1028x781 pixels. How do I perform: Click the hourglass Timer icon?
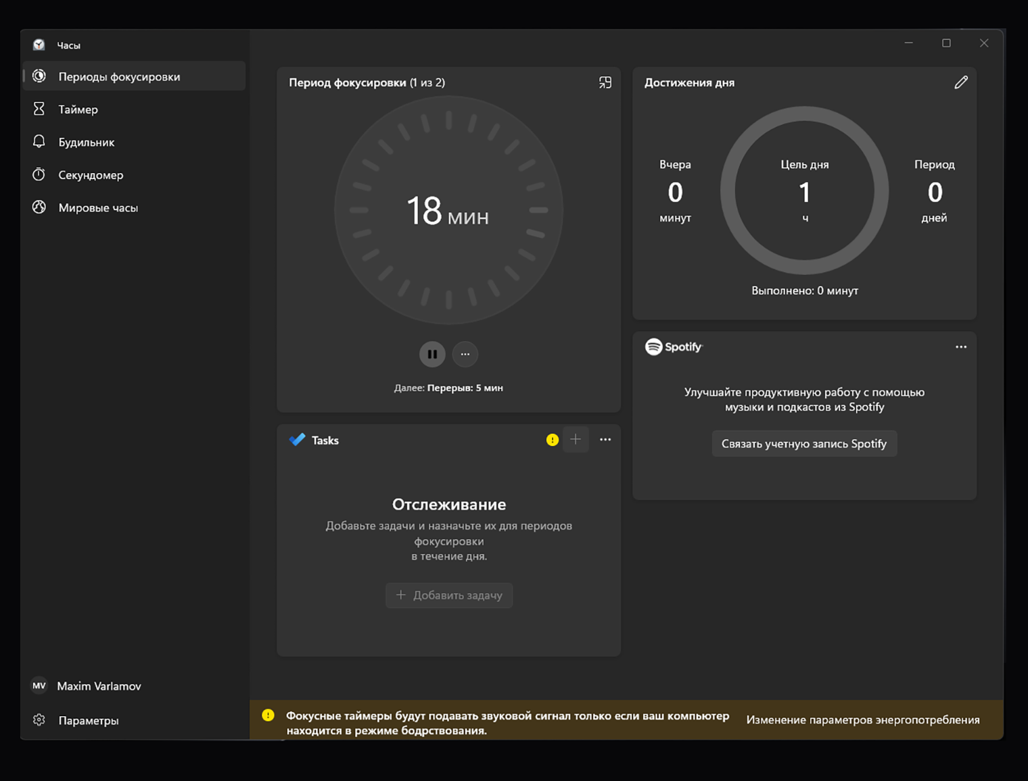point(39,109)
